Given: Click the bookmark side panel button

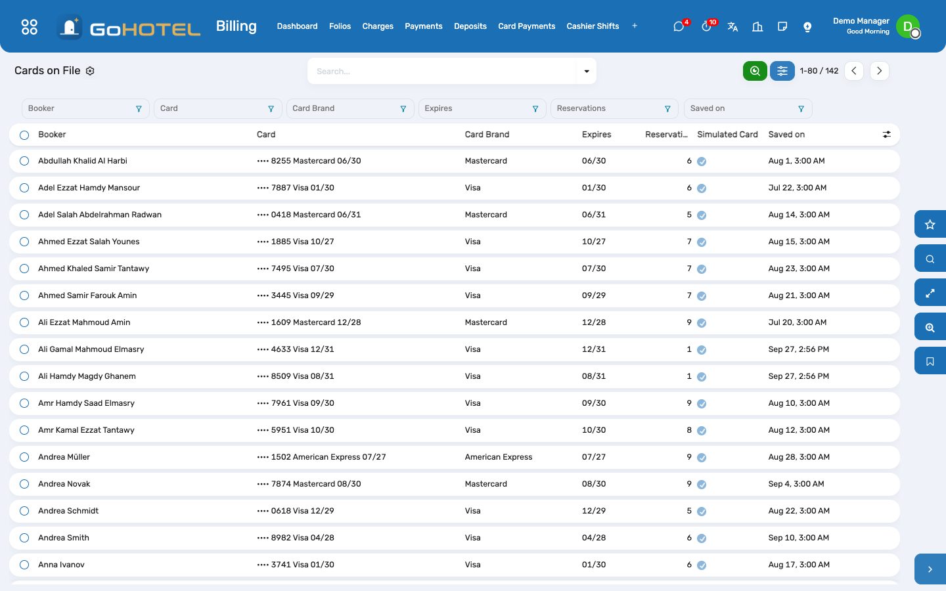Looking at the screenshot, I should (x=930, y=361).
